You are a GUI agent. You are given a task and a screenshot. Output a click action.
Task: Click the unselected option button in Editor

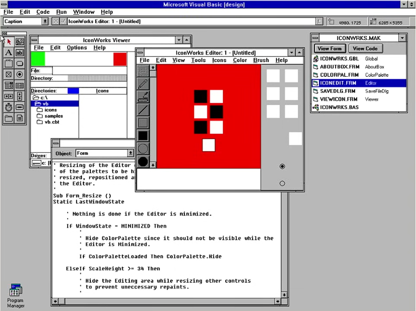(x=282, y=183)
